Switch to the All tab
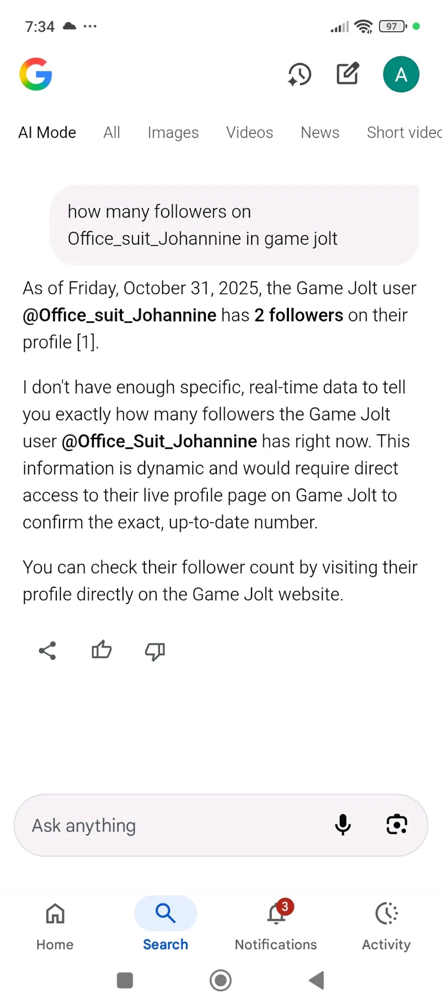Image resolution: width=442 pixels, height=1007 pixels. (x=112, y=132)
